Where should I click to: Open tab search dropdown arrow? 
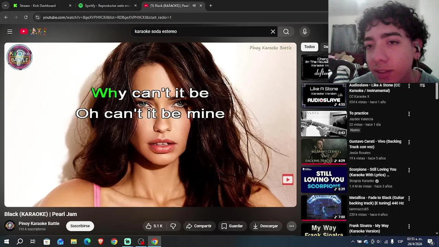click(5, 5)
